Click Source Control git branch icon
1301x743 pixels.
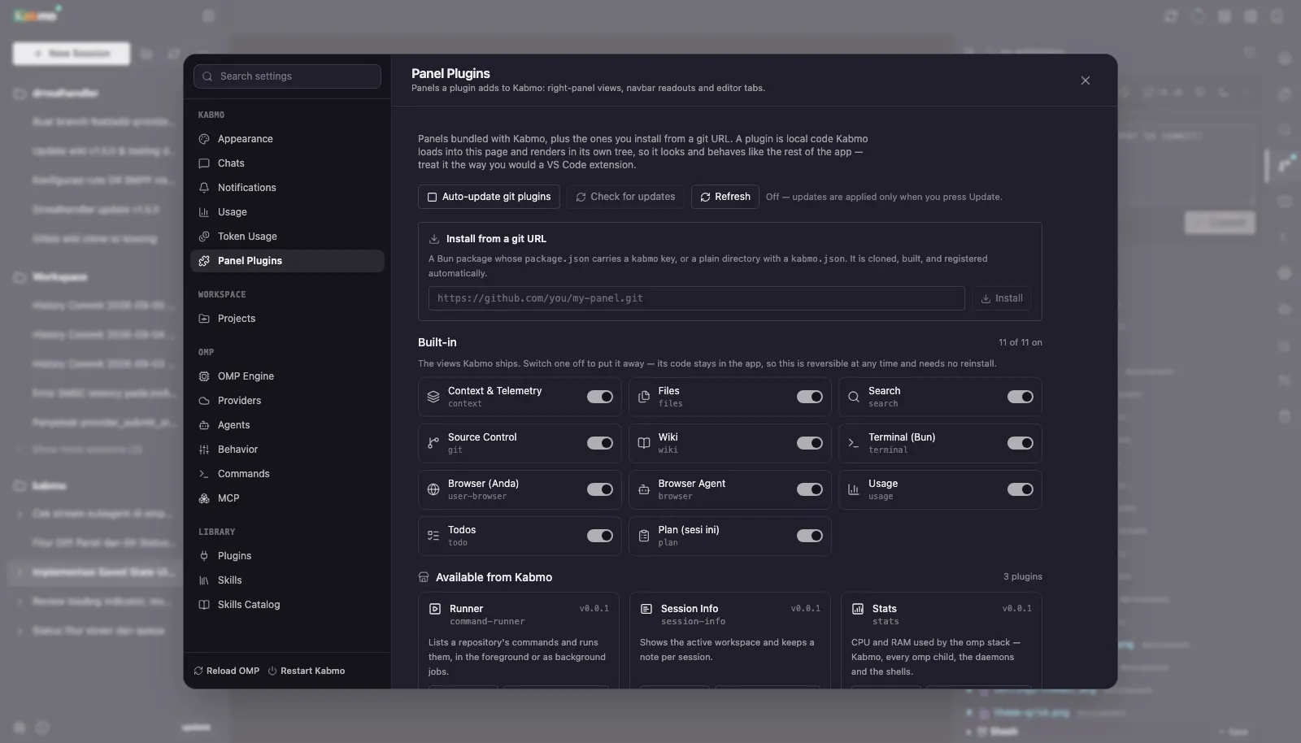433,443
